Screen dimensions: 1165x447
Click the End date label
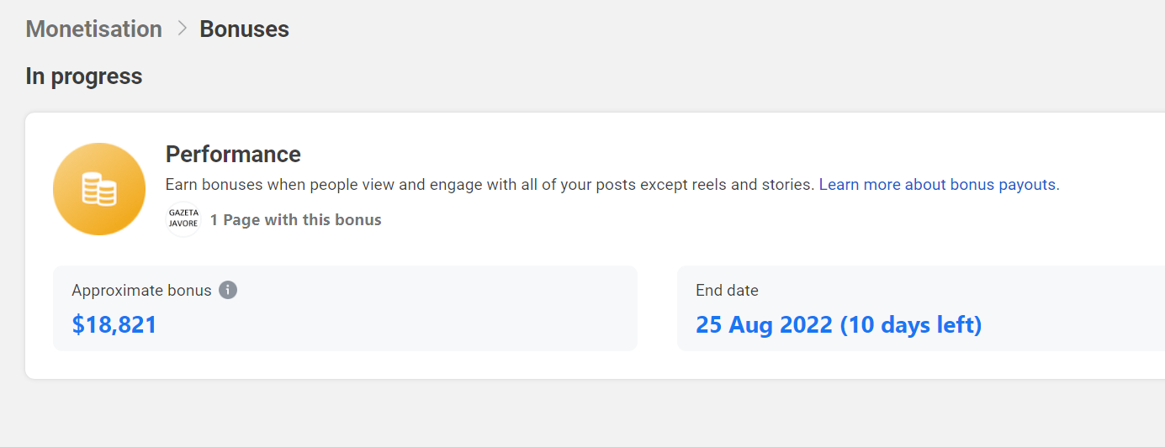[x=727, y=290]
